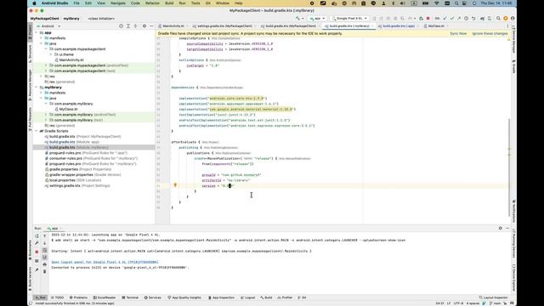Click Sync Now in Gradle banner
Viewport: 544px width, 306px height.
458,34
